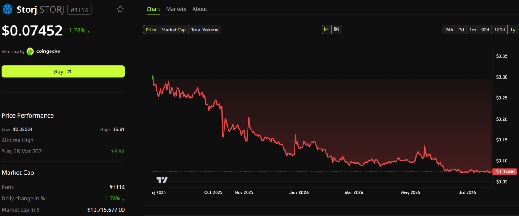Screen dimensions: 519x216
Task: Set chart range to 24h
Action: click(449, 30)
